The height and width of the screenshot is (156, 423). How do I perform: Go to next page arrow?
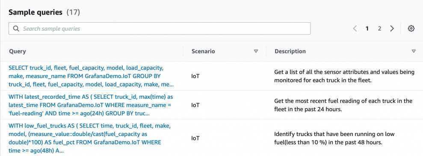(x=392, y=29)
